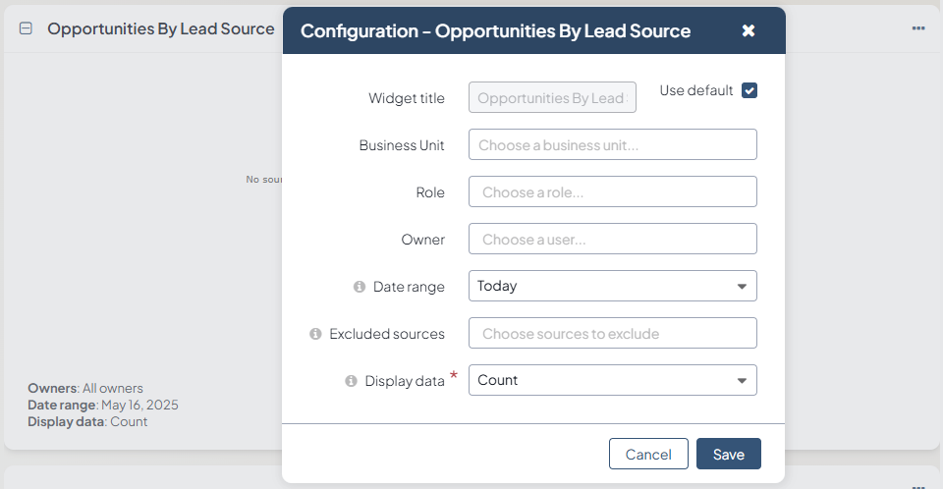Click the info icon beside Date range

(360, 287)
